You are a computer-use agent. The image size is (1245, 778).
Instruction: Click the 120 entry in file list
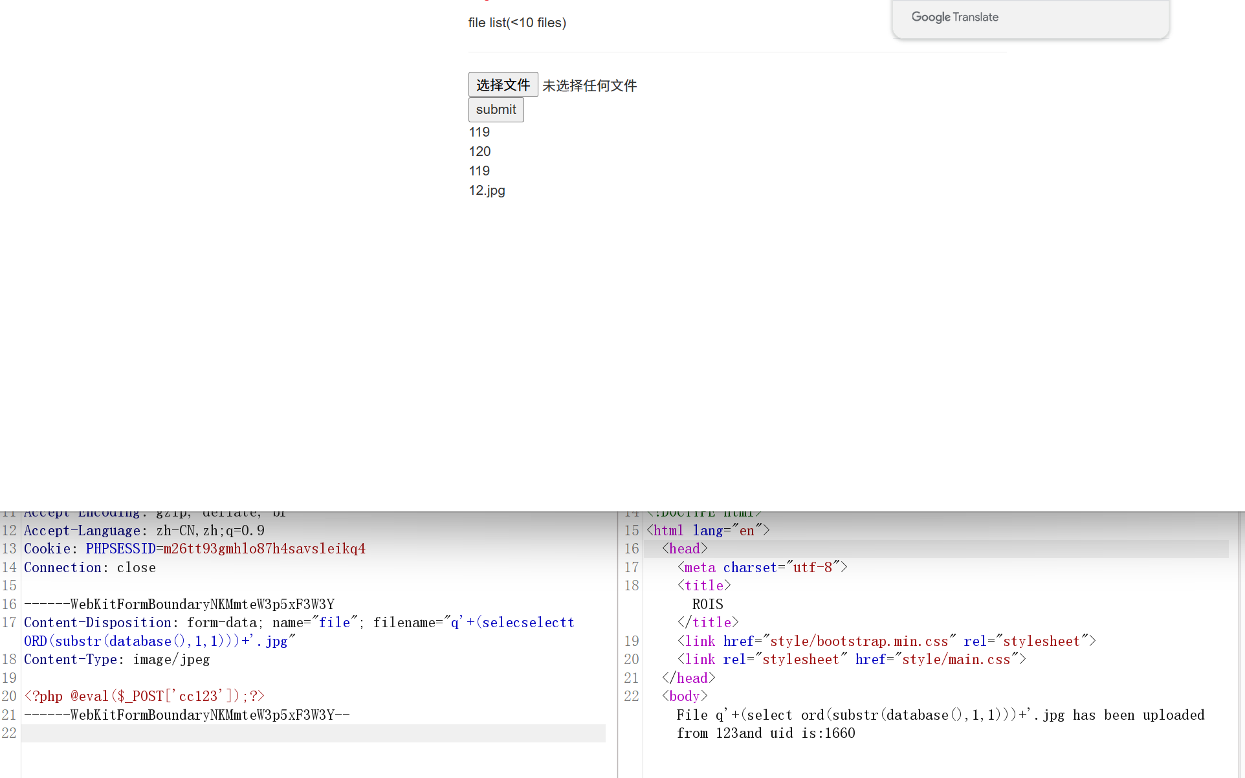[x=479, y=151]
